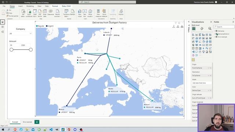This screenshot has height=132, width=235.
Task: Switch to Model view in left sidebar
Action: (x=3, y=32)
